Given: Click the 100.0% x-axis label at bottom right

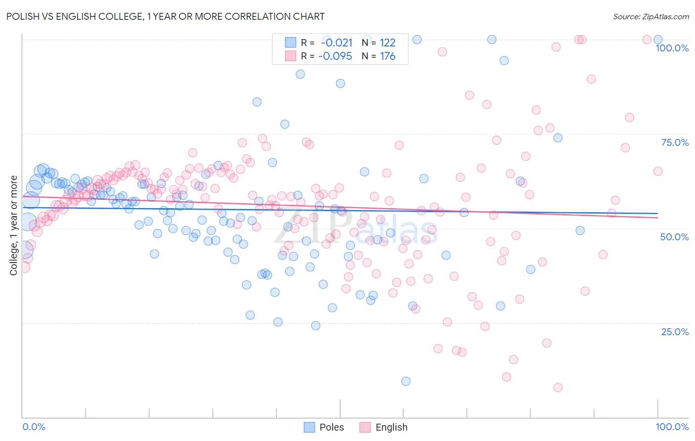Looking at the screenshot, I should (672, 427).
